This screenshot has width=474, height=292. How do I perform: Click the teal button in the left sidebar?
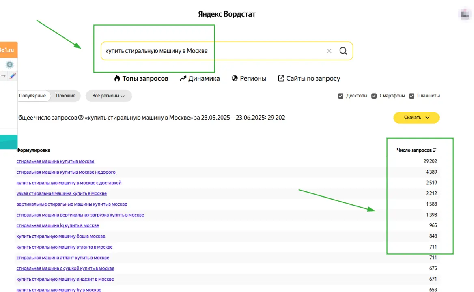coord(9,142)
